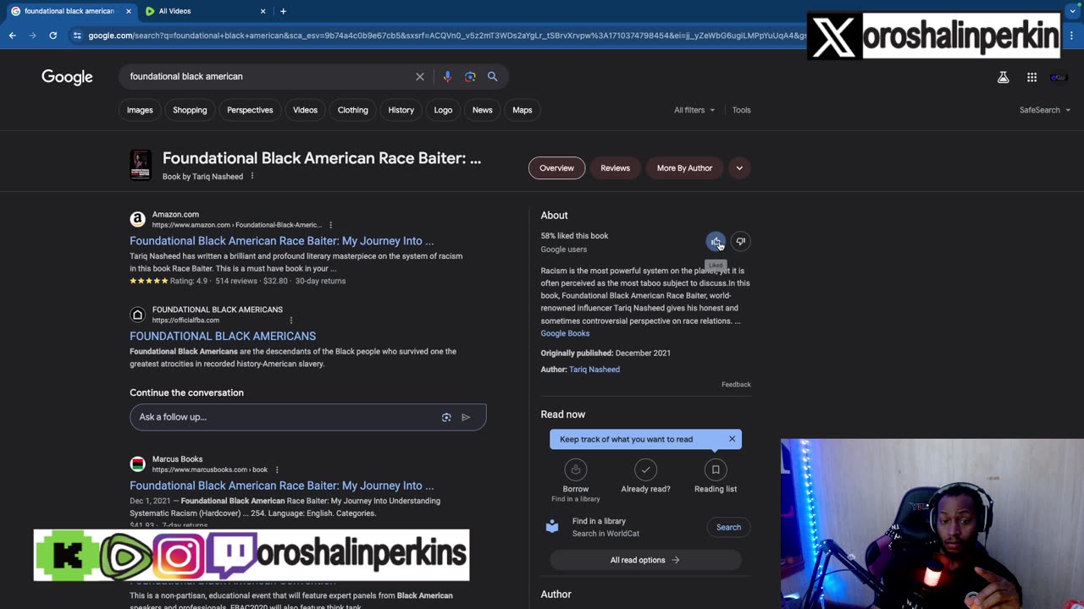Screen dimensions: 1084x609
Task: Filter results by Maps
Action: [523, 110]
